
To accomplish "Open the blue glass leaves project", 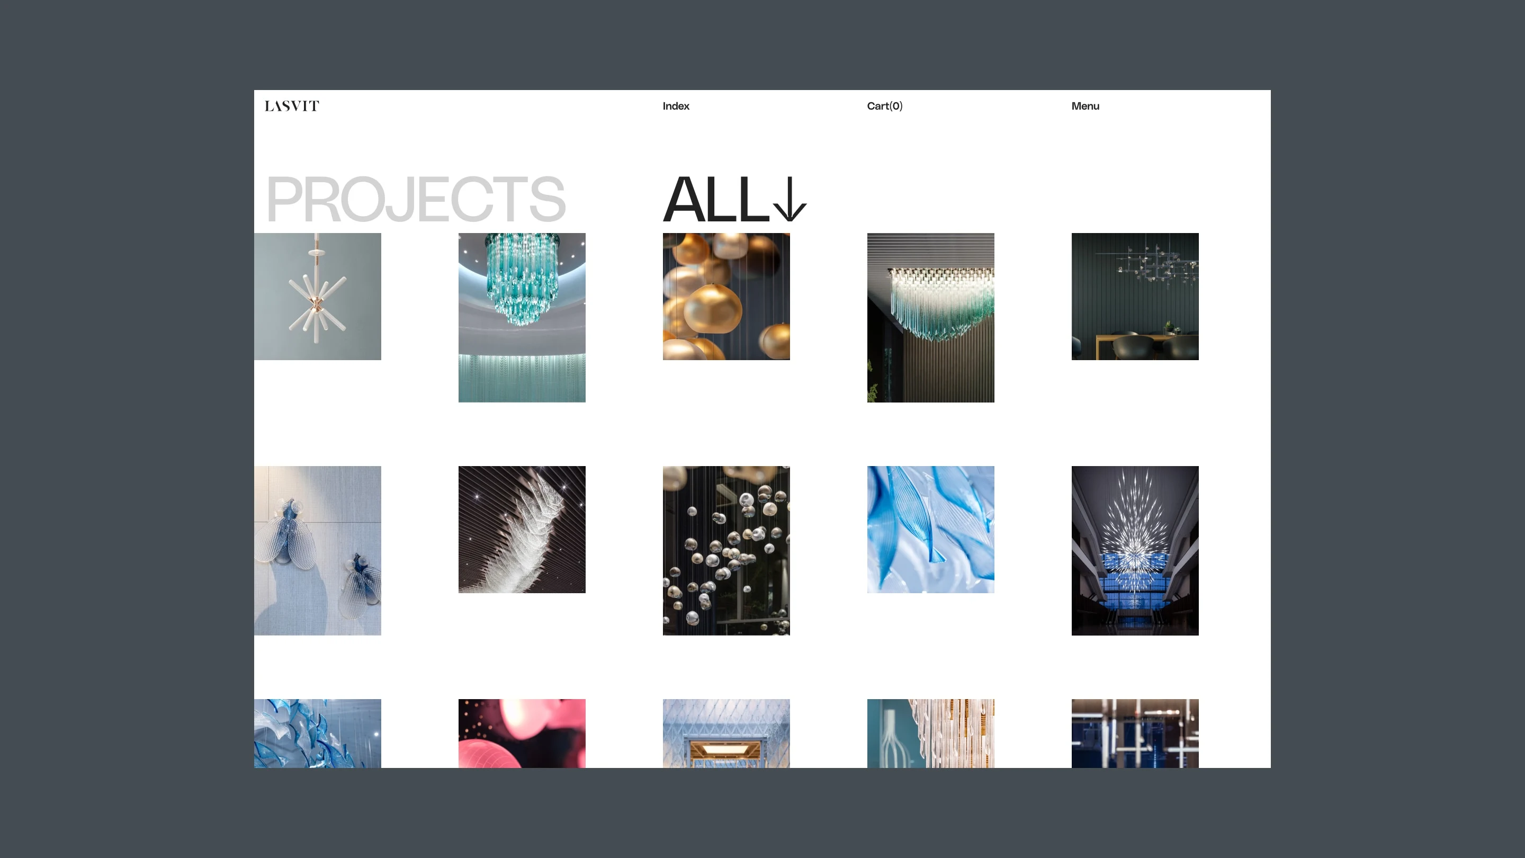I will coord(930,529).
